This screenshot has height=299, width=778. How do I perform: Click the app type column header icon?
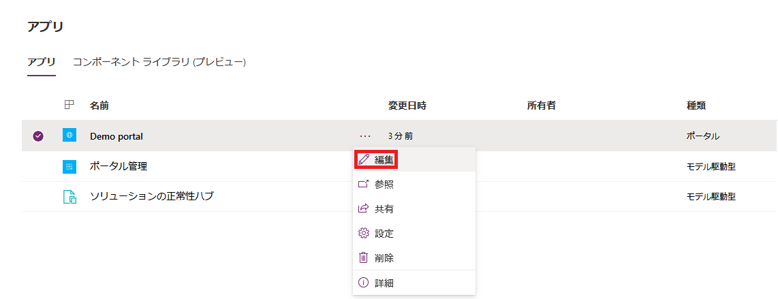[x=69, y=105]
